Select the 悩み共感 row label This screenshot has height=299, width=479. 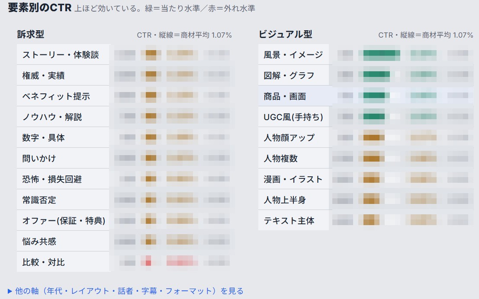click(x=39, y=242)
